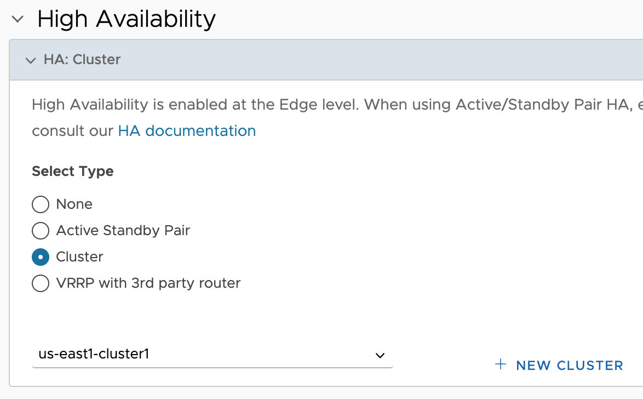This screenshot has width=643, height=399.
Task: Click the "Select Type" field label
Action: click(x=73, y=171)
